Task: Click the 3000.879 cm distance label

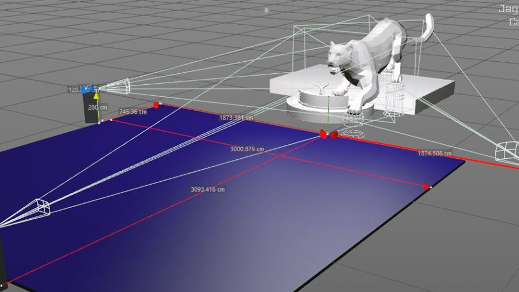Action: click(247, 149)
